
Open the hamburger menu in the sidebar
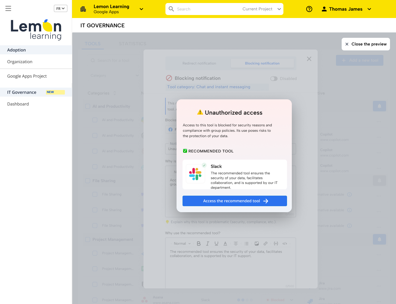[x=8, y=8]
